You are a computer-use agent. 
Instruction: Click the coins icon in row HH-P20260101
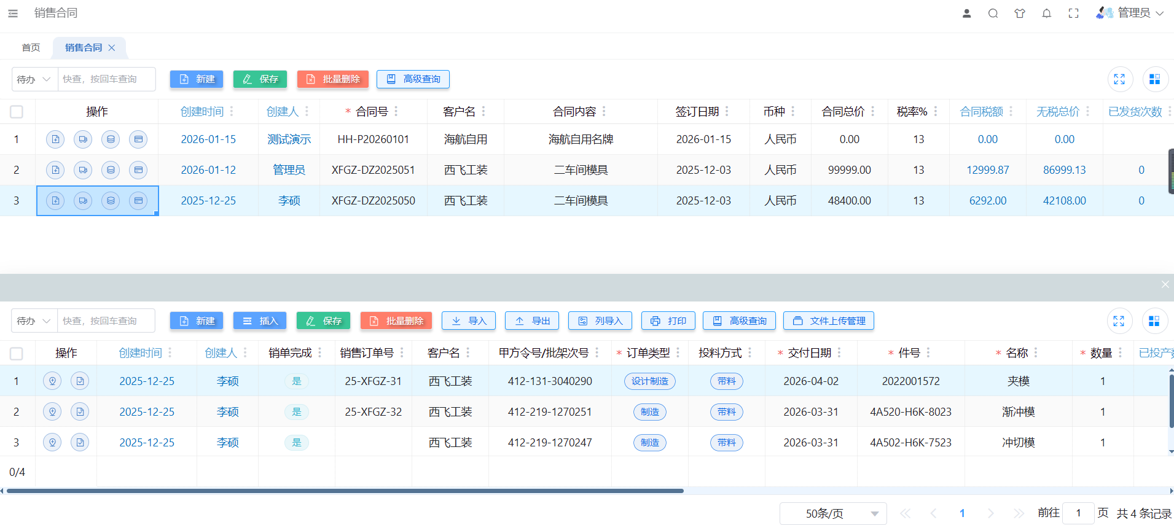pos(111,139)
